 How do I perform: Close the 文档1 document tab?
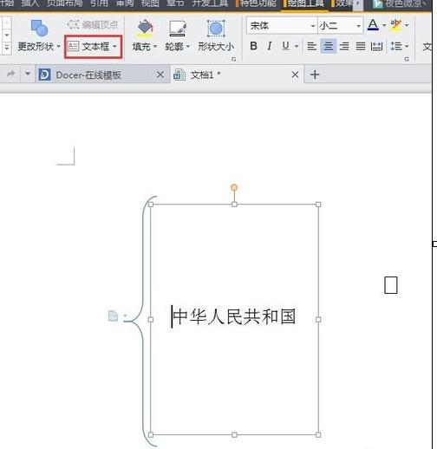(295, 75)
